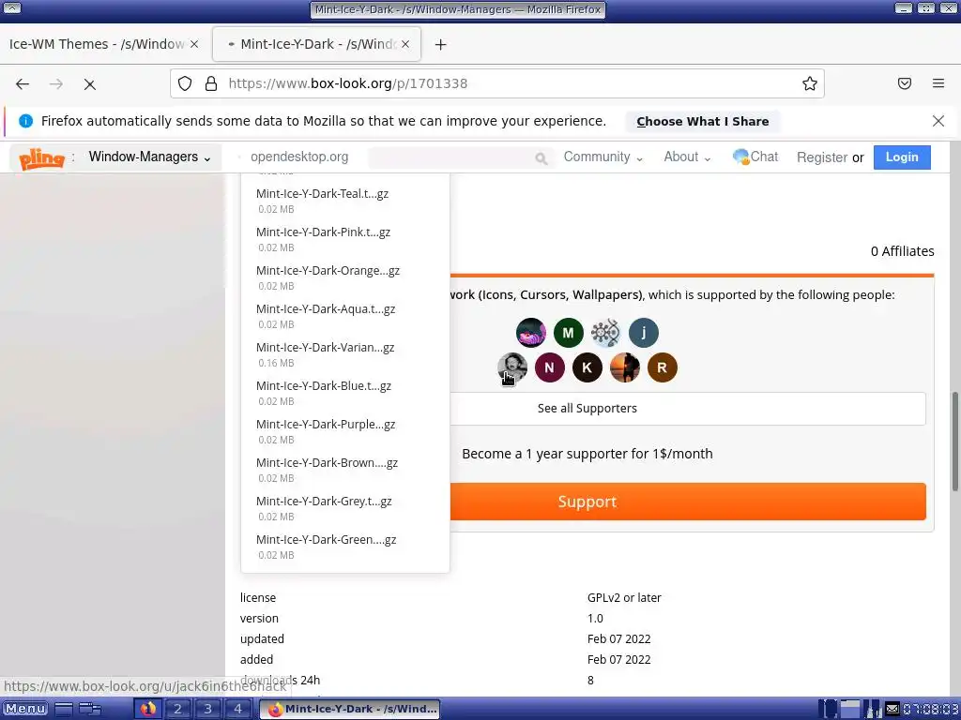Click the '0 Affiliates' text
The height and width of the screenshot is (720, 961).
[x=902, y=251]
